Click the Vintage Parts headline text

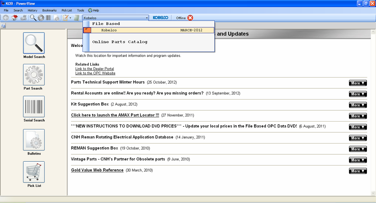point(118,159)
